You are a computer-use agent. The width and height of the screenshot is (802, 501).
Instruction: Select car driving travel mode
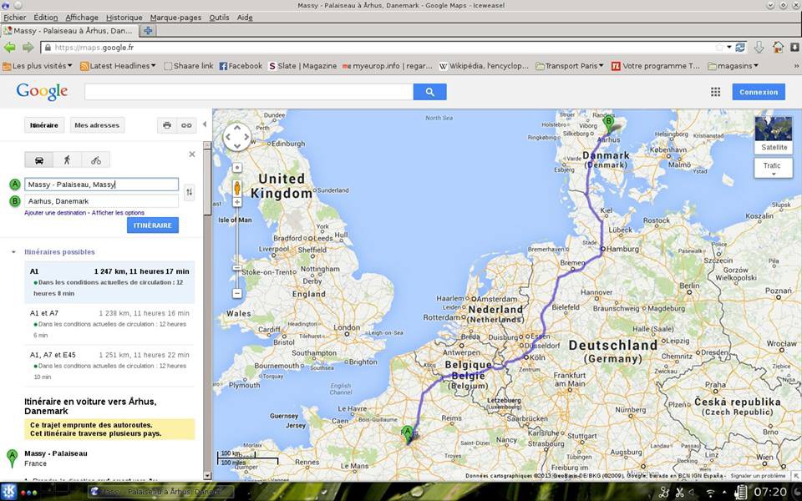pos(39,160)
